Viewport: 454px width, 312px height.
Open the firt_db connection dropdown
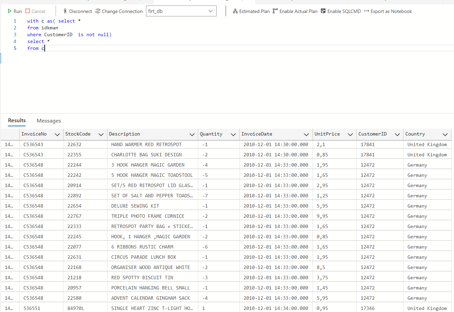[210, 11]
